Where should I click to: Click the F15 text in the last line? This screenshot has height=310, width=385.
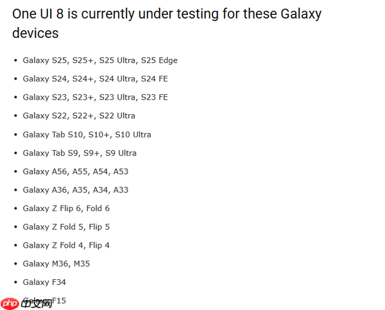58,300
